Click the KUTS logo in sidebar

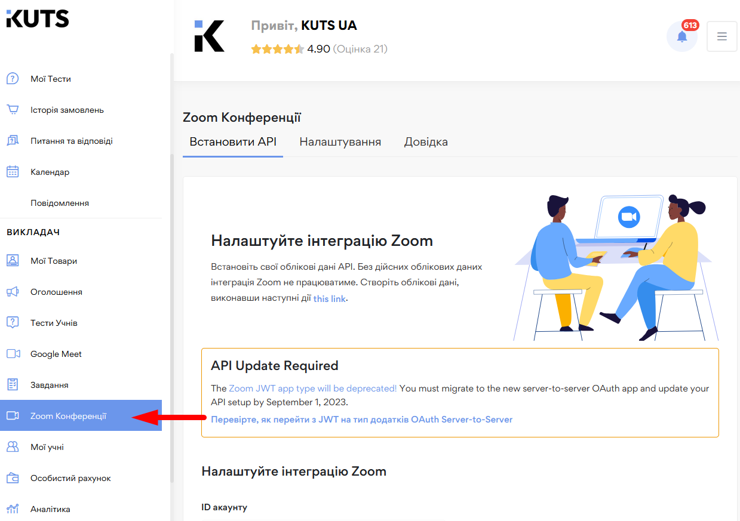pyautogui.click(x=37, y=19)
